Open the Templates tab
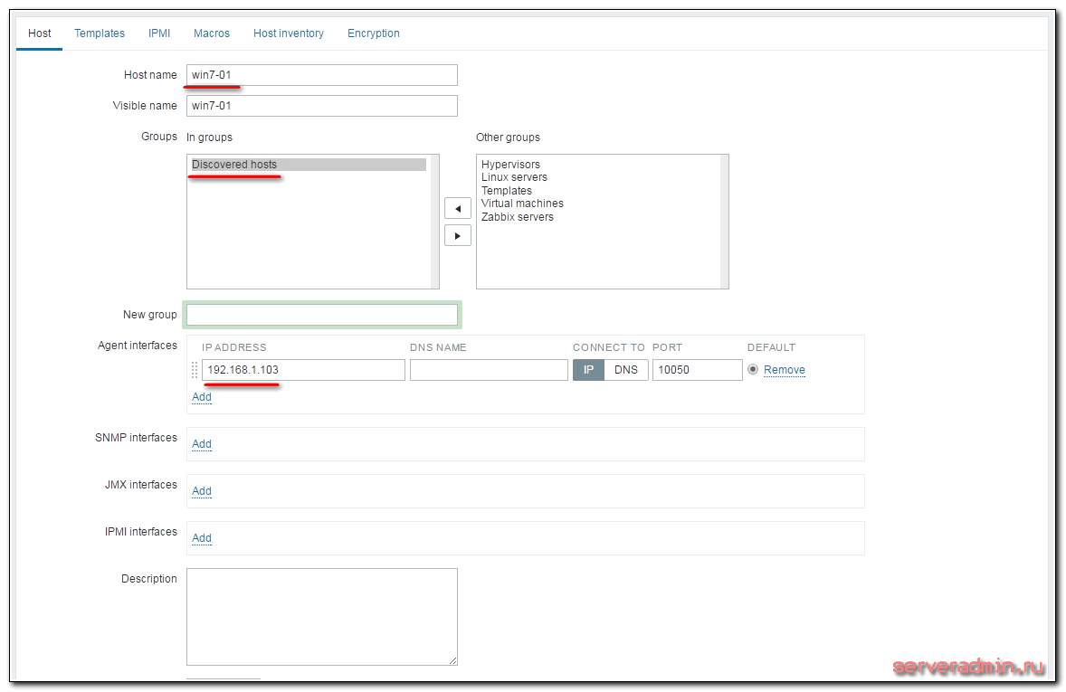Screen dimensions: 1066x692 point(100,33)
